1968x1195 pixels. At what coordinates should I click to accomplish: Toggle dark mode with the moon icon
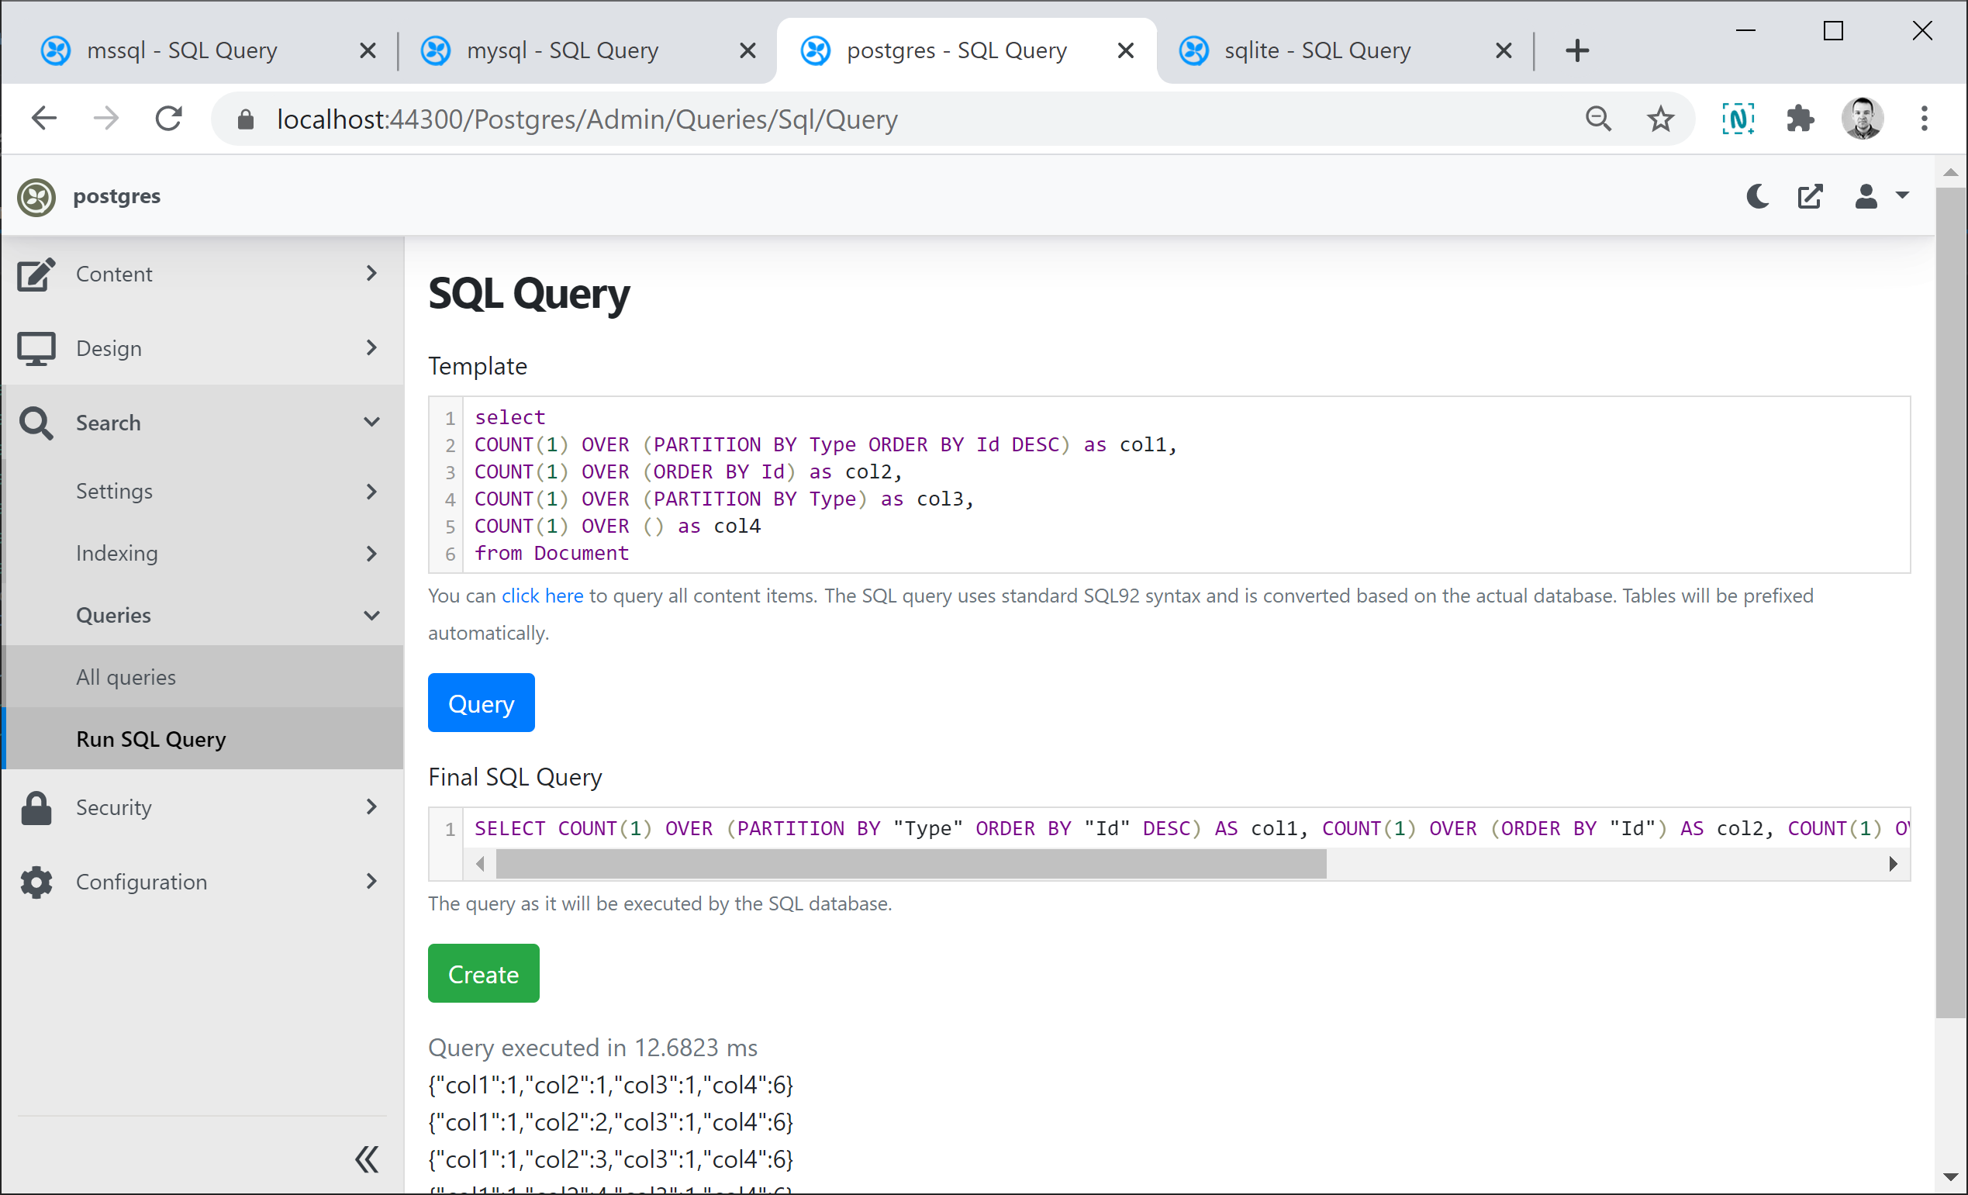(x=1757, y=196)
